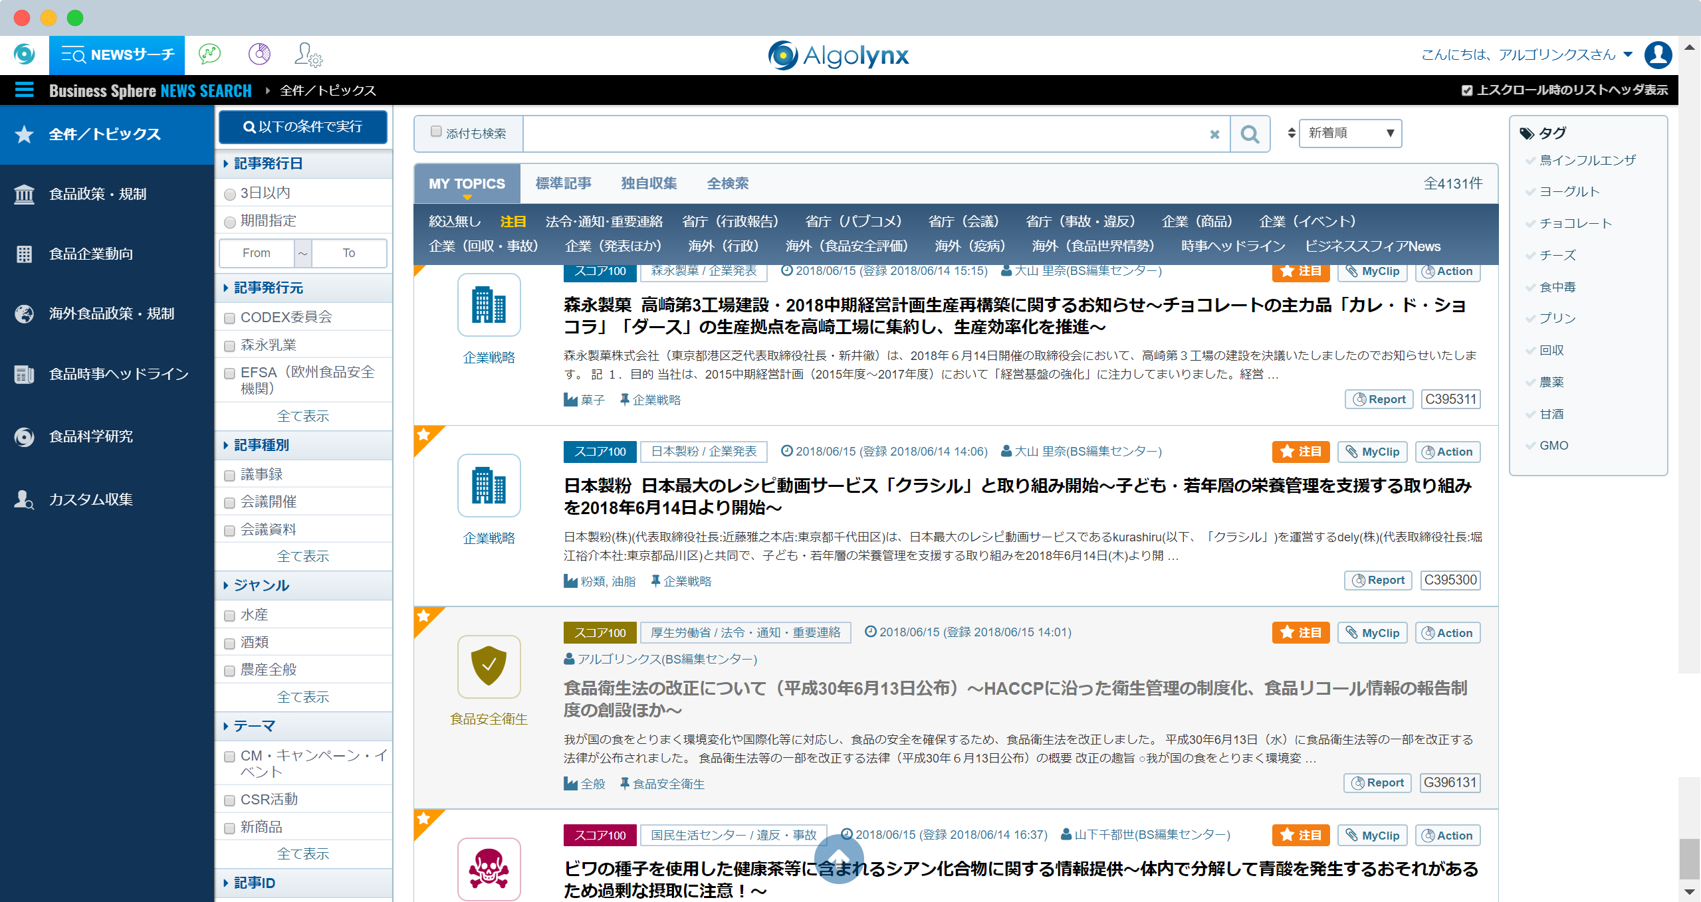Toggle 上スクロール時のリストヘッダ表示 checkbox
Viewport: 1701px width, 902px height.
[1466, 90]
